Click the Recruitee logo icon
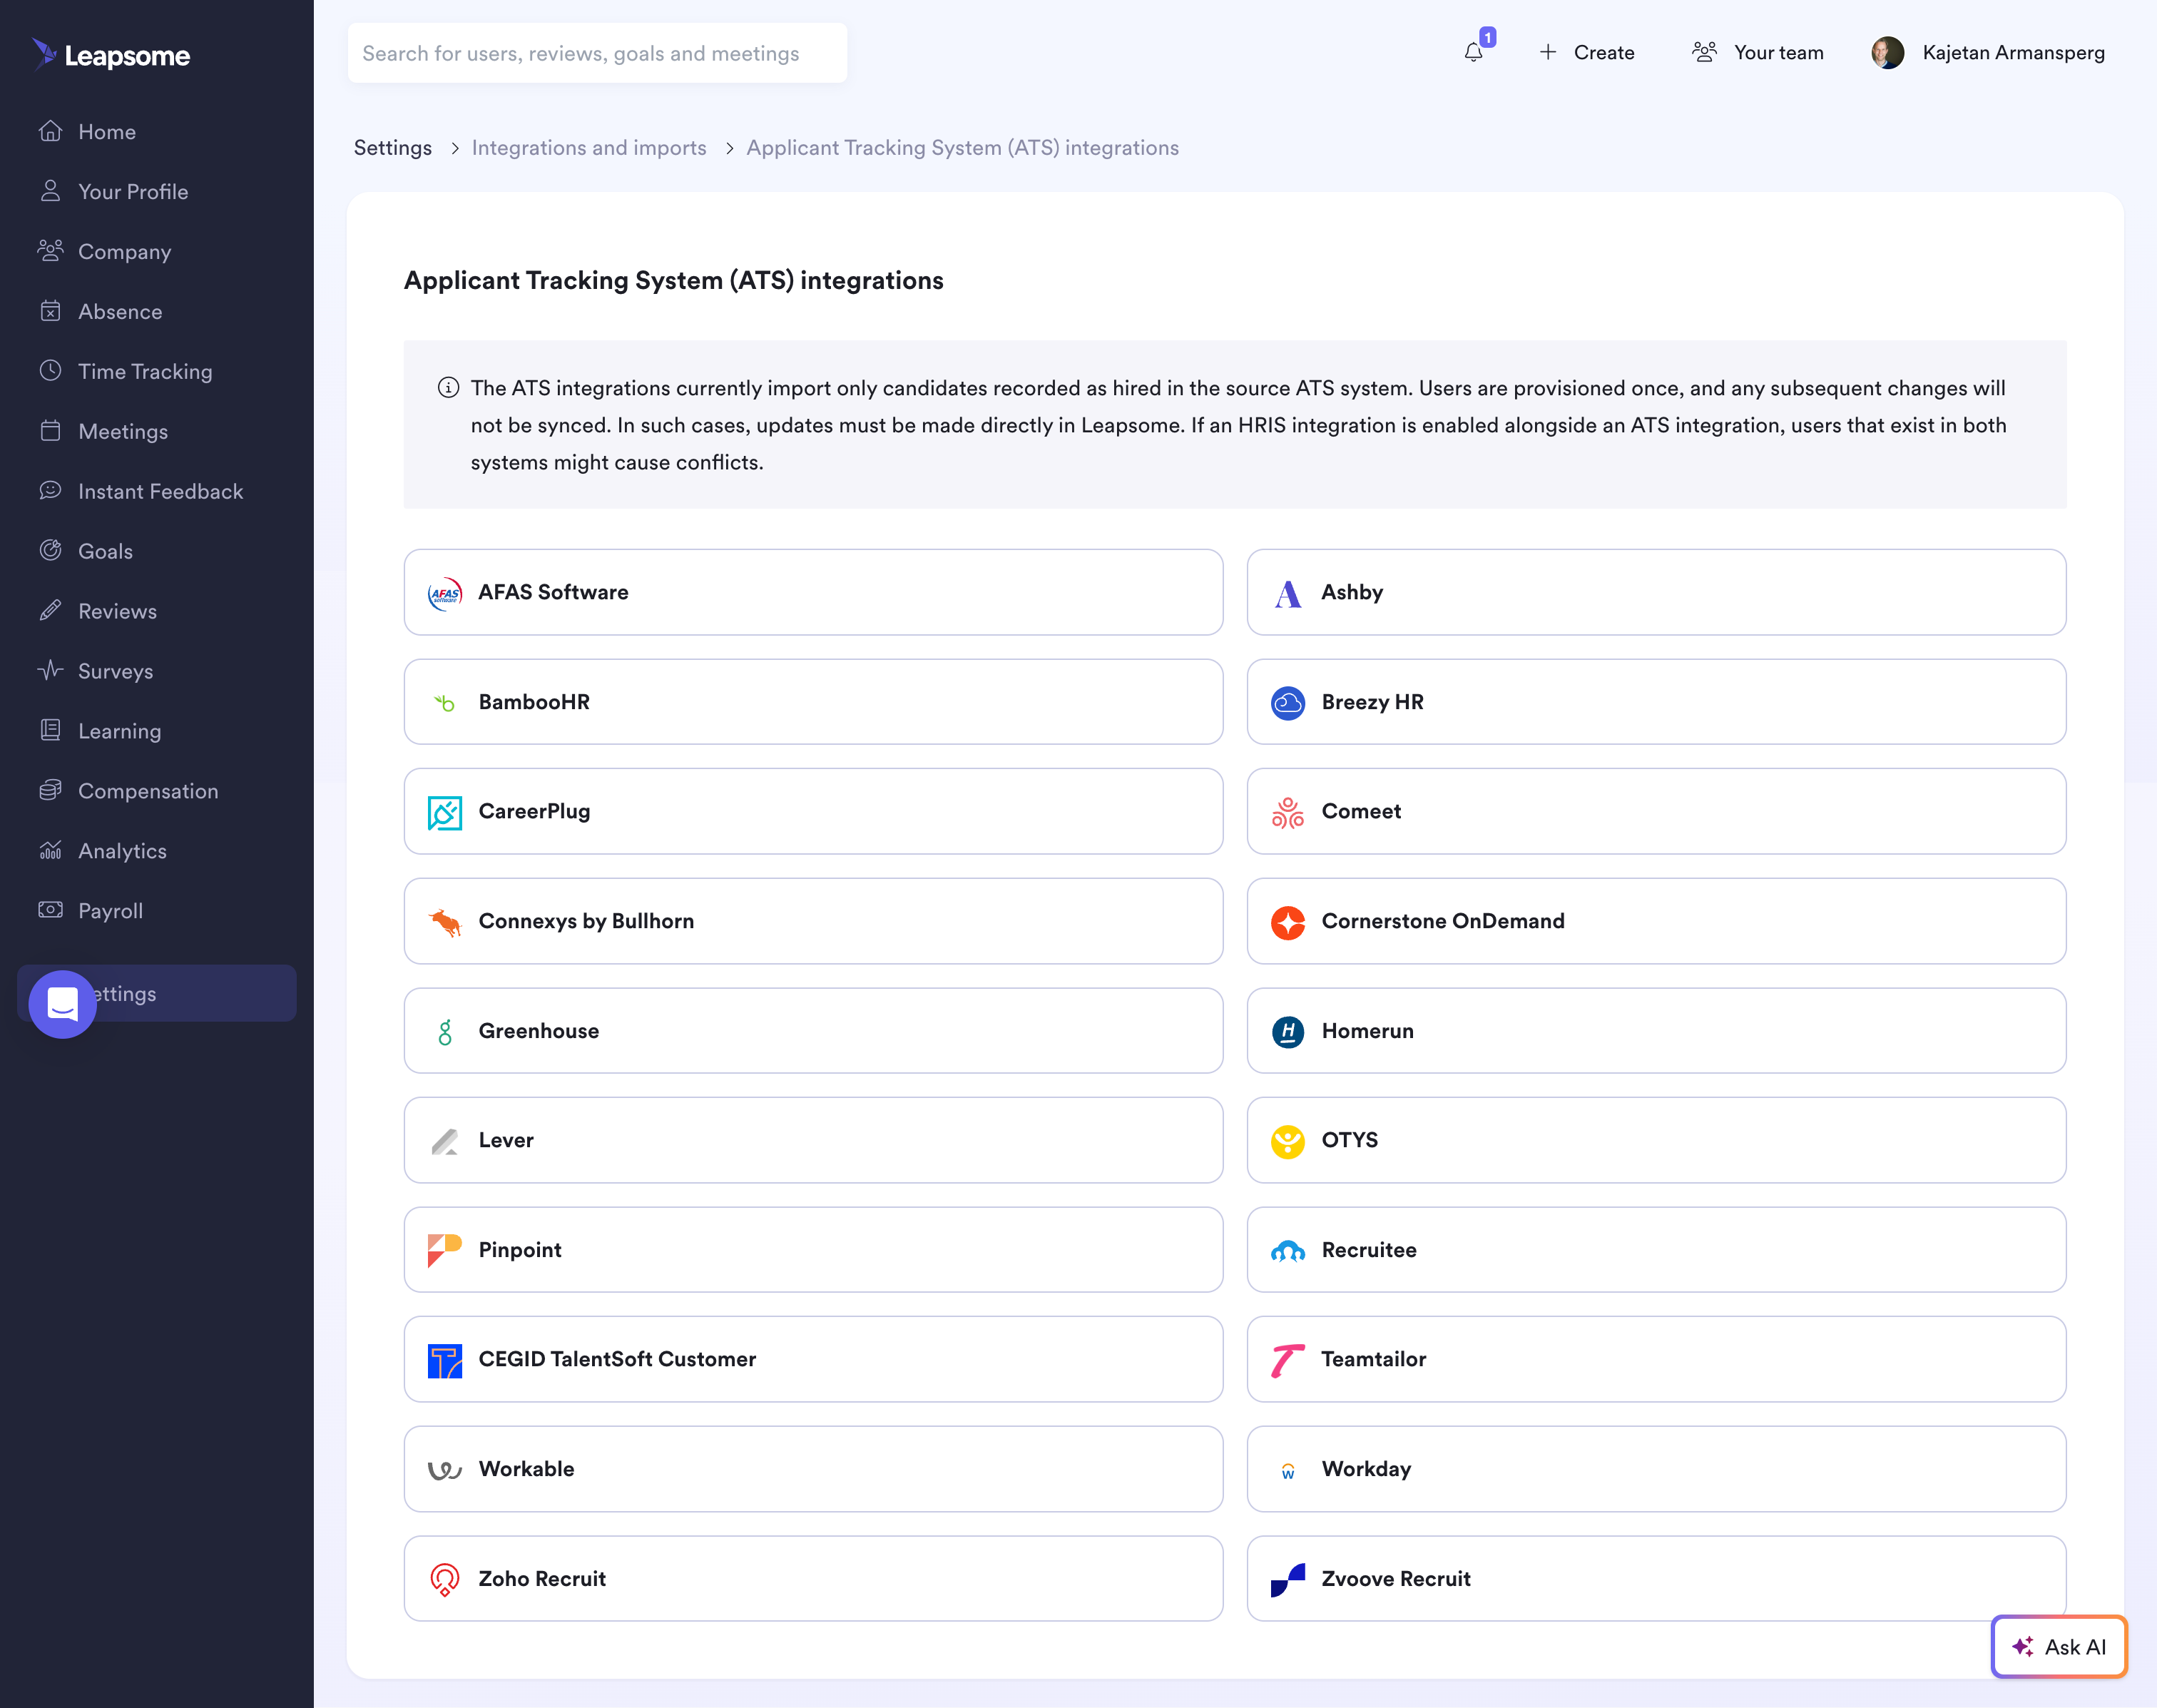2157x1708 pixels. tap(1287, 1250)
